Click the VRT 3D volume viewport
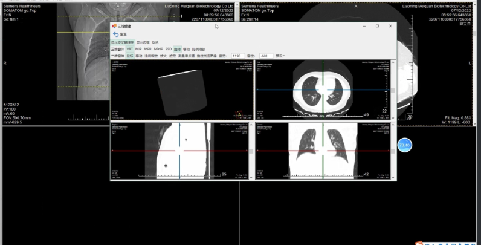Viewport: 481px width, 248px height. pos(182,90)
